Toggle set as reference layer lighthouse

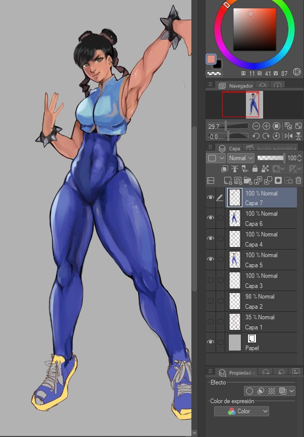click(x=235, y=169)
